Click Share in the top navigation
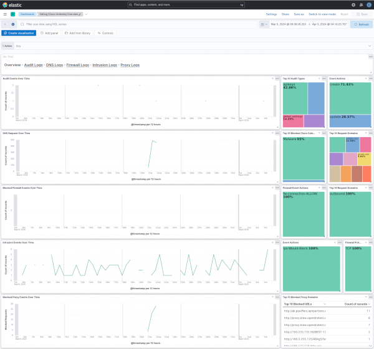 285,13
